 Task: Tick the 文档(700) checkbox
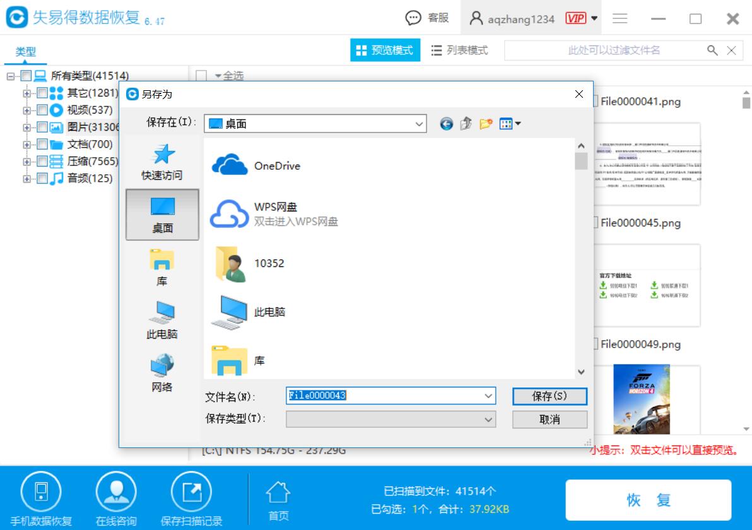point(42,144)
